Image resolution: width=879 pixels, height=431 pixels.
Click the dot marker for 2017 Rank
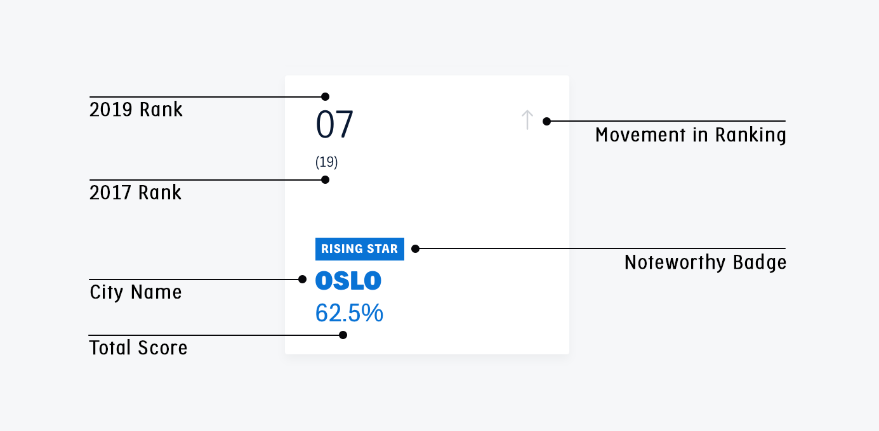[326, 180]
